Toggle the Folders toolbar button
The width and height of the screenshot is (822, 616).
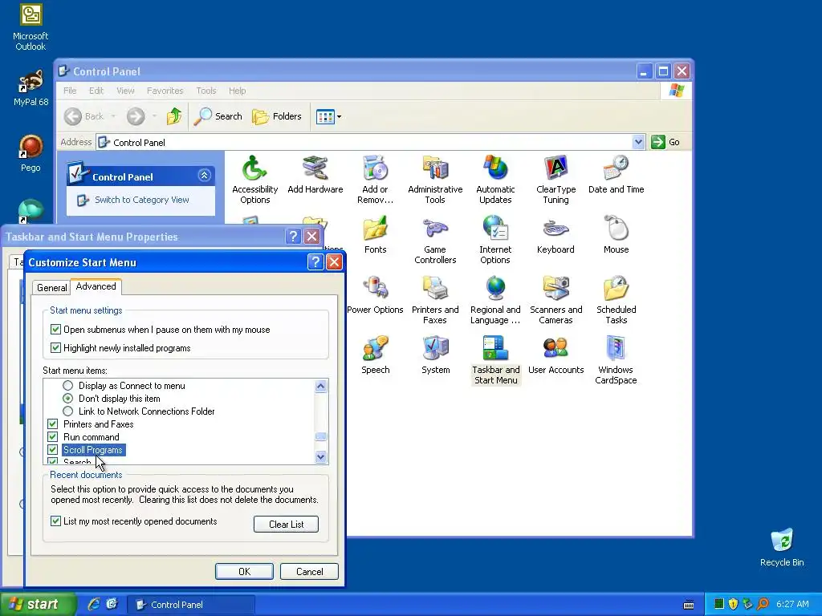277,116
